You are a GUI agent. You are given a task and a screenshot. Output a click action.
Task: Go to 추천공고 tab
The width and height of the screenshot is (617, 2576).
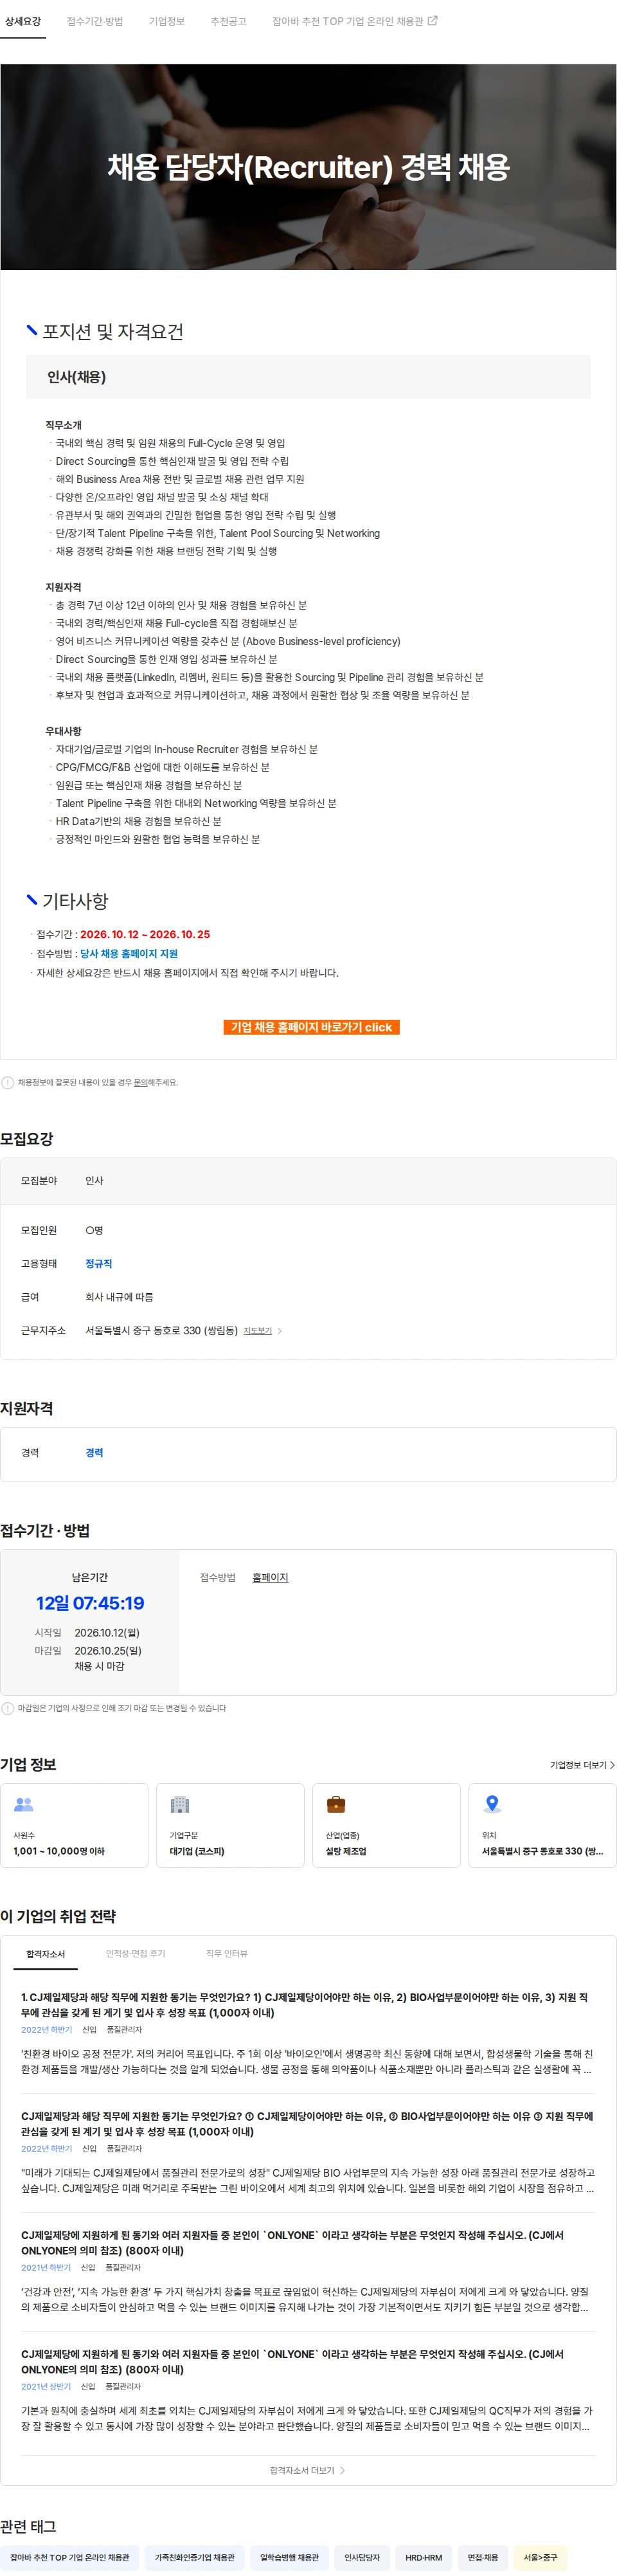(228, 21)
